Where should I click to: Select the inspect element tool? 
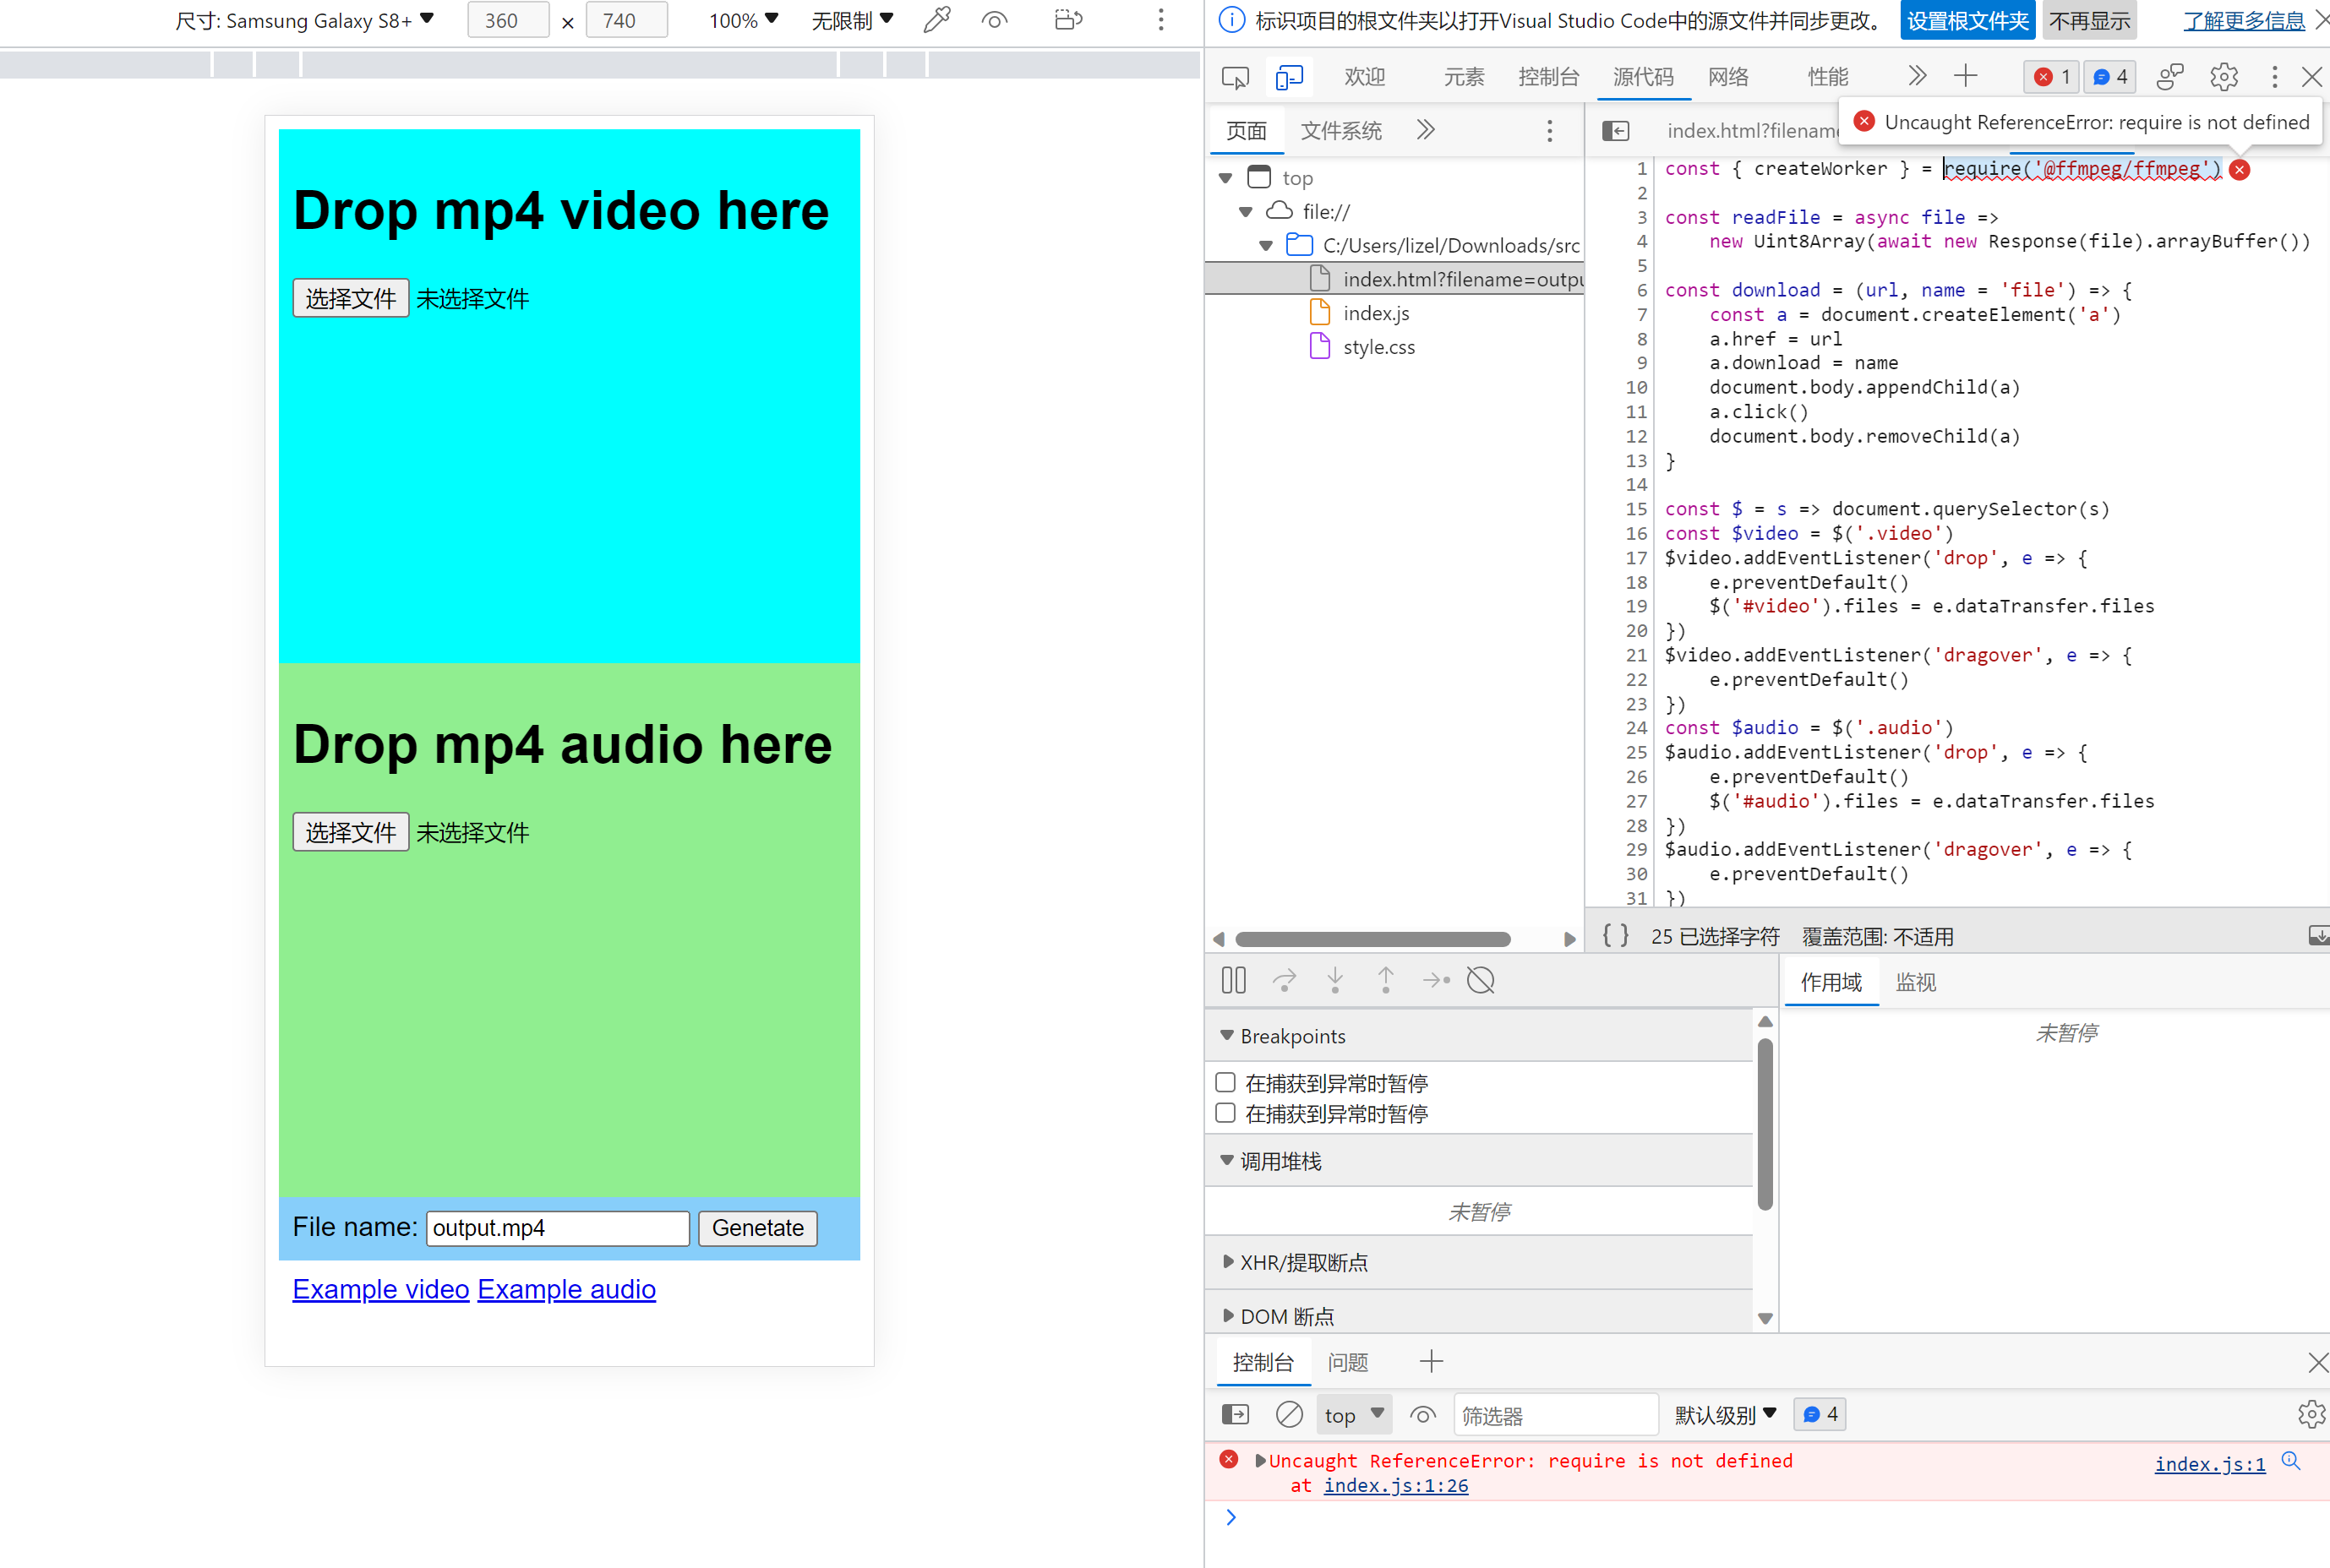pyautogui.click(x=1234, y=76)
